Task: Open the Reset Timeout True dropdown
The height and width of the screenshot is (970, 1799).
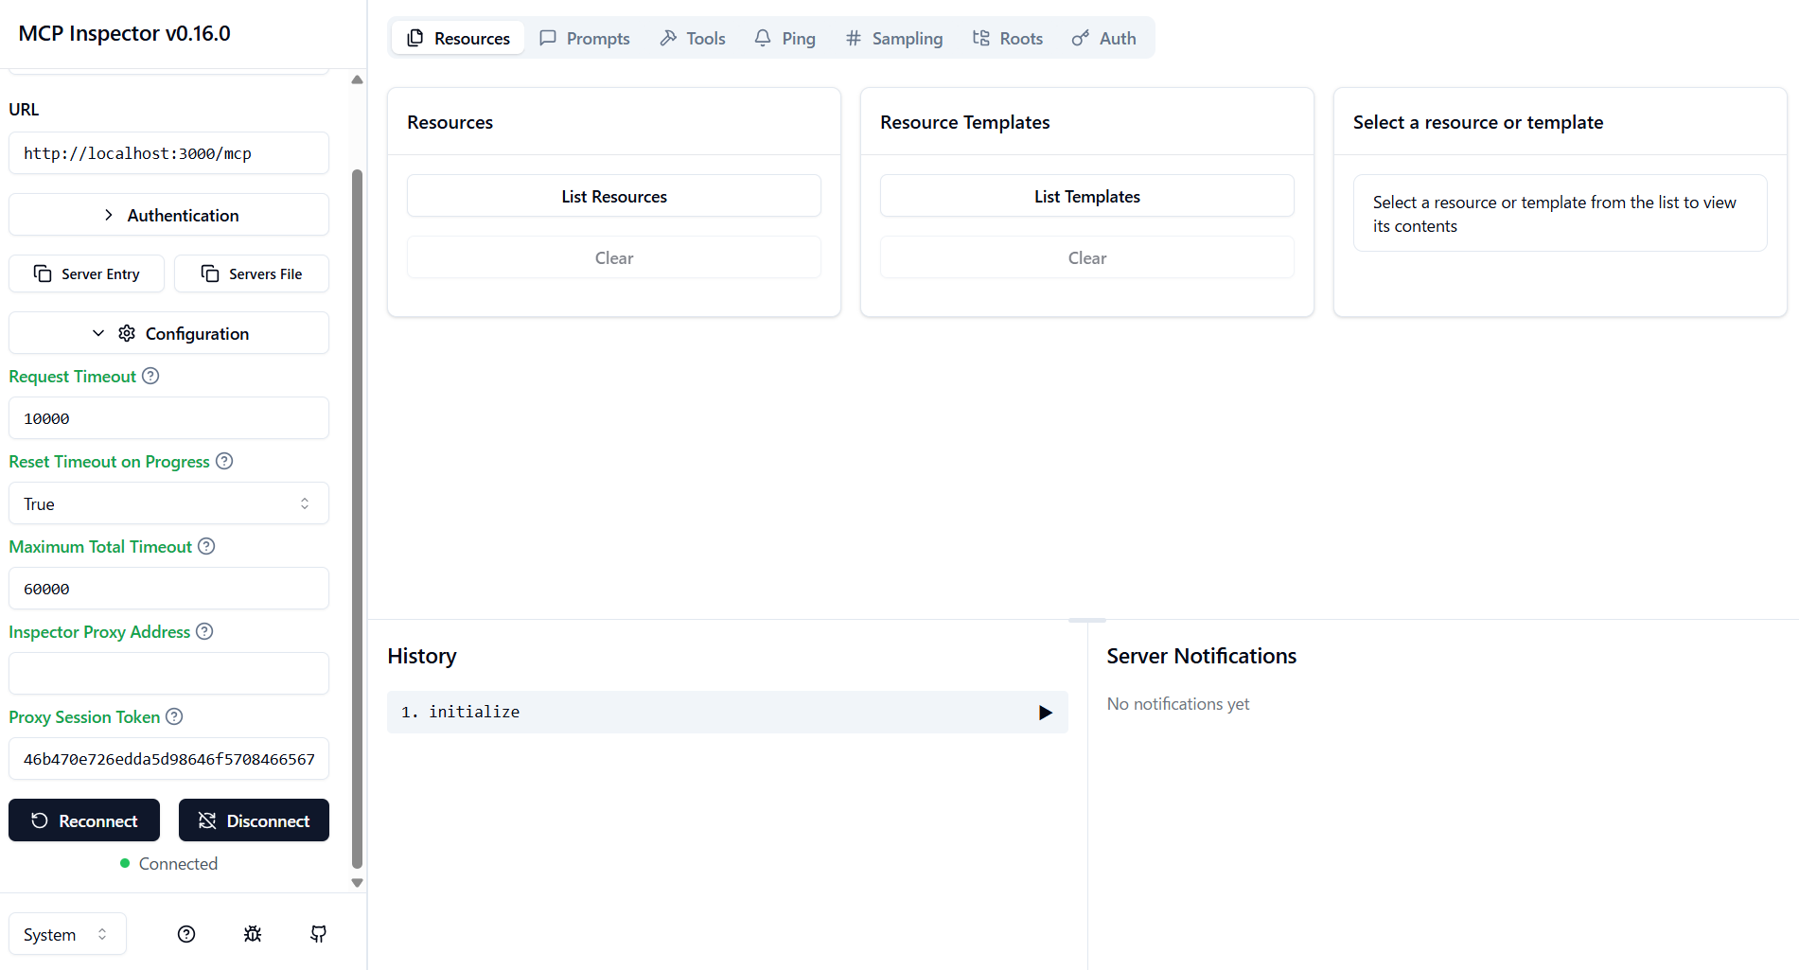Action: point(168,503)
